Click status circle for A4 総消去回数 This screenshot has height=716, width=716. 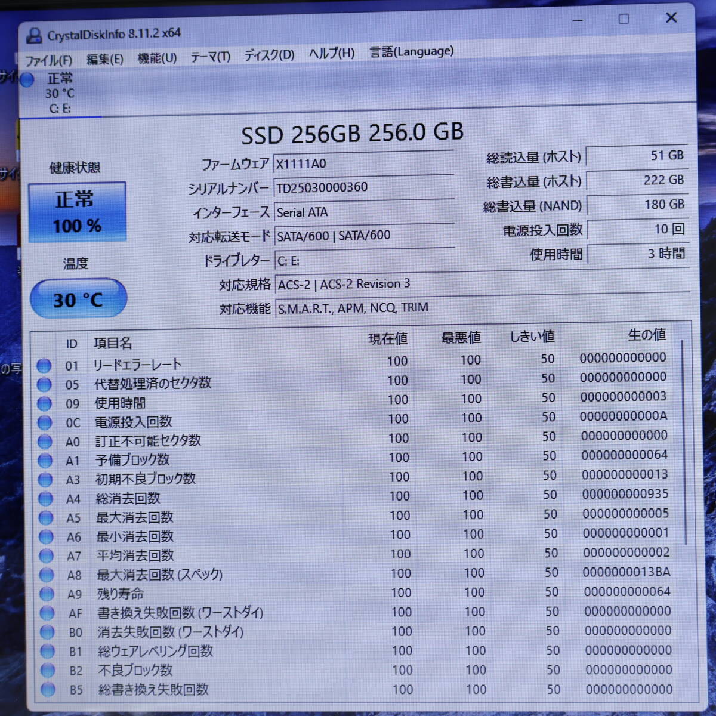pyautogui.click(x=45, y=499)
